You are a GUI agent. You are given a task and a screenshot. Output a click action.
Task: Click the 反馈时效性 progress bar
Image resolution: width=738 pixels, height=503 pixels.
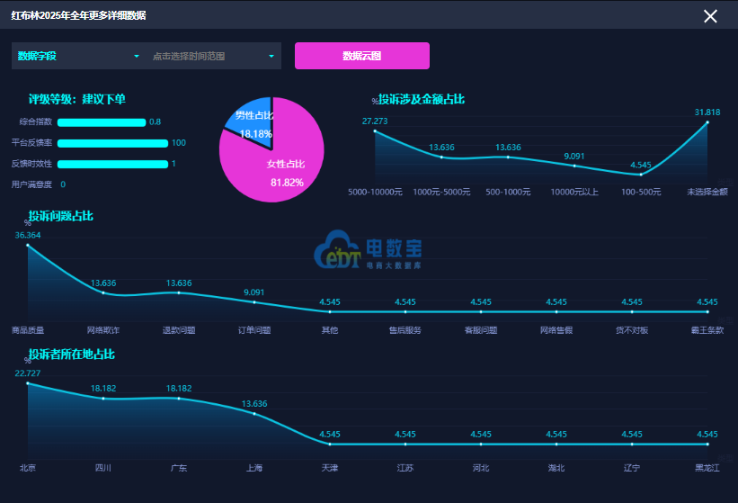coord(112,164)
